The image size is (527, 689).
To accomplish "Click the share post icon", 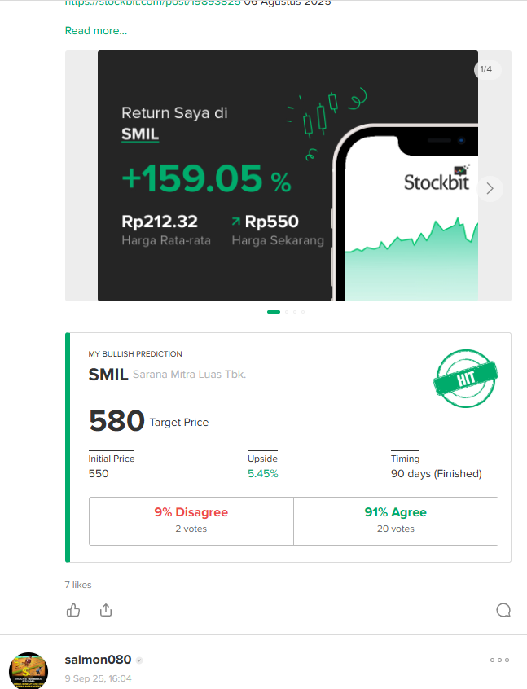I will 105,610.
